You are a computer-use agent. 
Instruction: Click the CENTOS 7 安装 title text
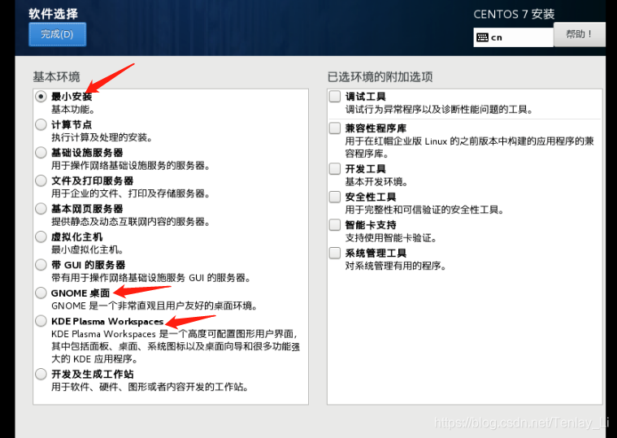click(514, 14)
